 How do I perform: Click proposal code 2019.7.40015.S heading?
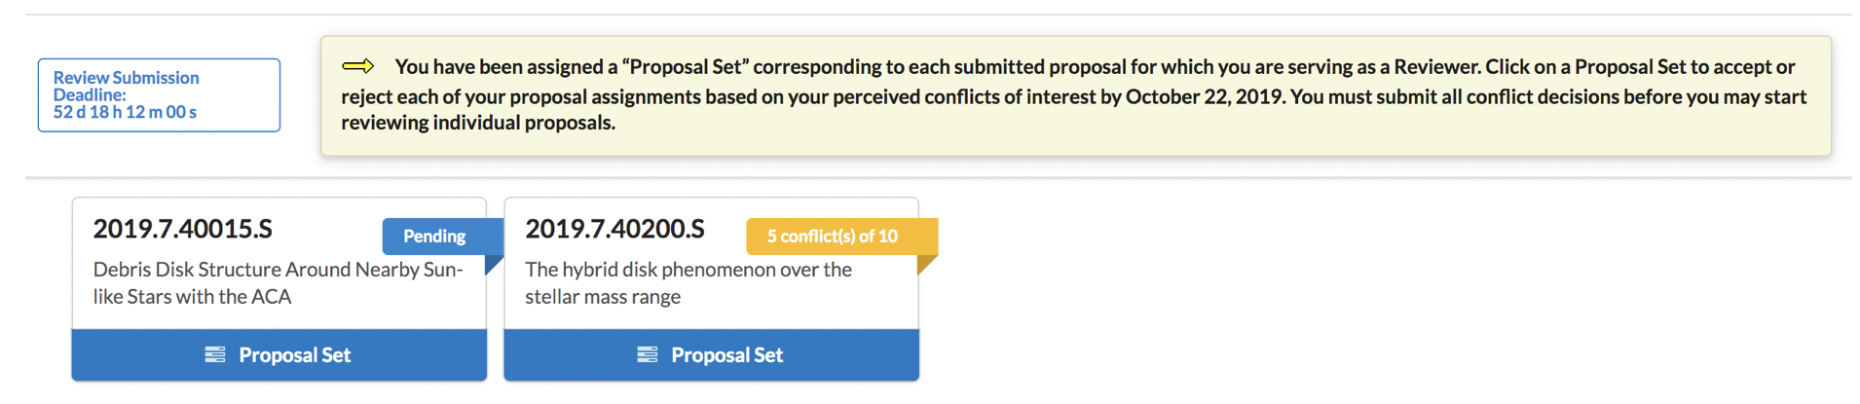[x=182, y=229]
